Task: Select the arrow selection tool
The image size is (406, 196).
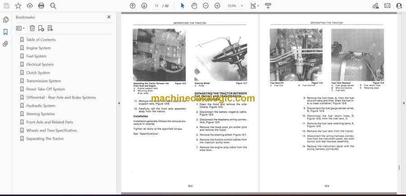Action: click(182, 6)
